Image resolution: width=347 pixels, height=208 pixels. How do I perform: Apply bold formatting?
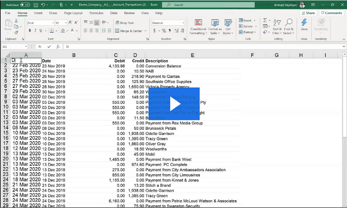tap(30, 31)
